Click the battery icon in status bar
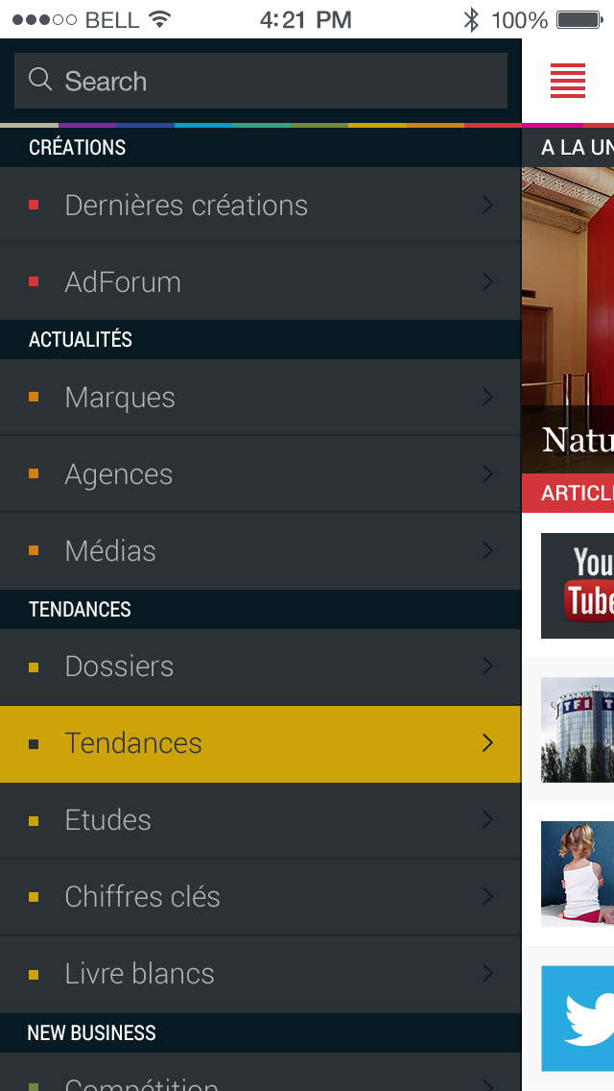 click(x=579, y=19)
